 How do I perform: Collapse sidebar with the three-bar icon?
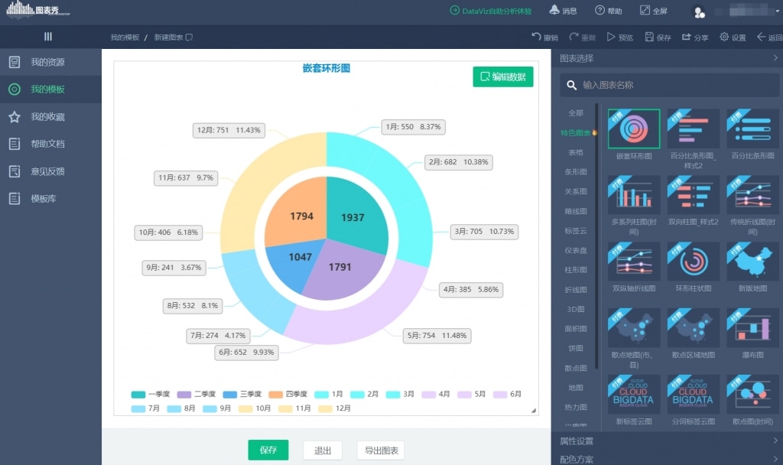tap(48, 37)
